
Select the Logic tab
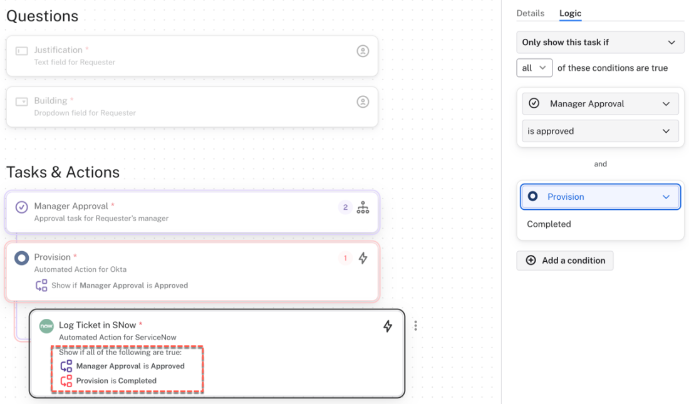(x=570, y=13)
